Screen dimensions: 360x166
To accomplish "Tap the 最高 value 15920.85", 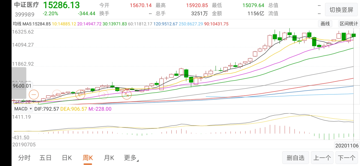I will 197,5.
